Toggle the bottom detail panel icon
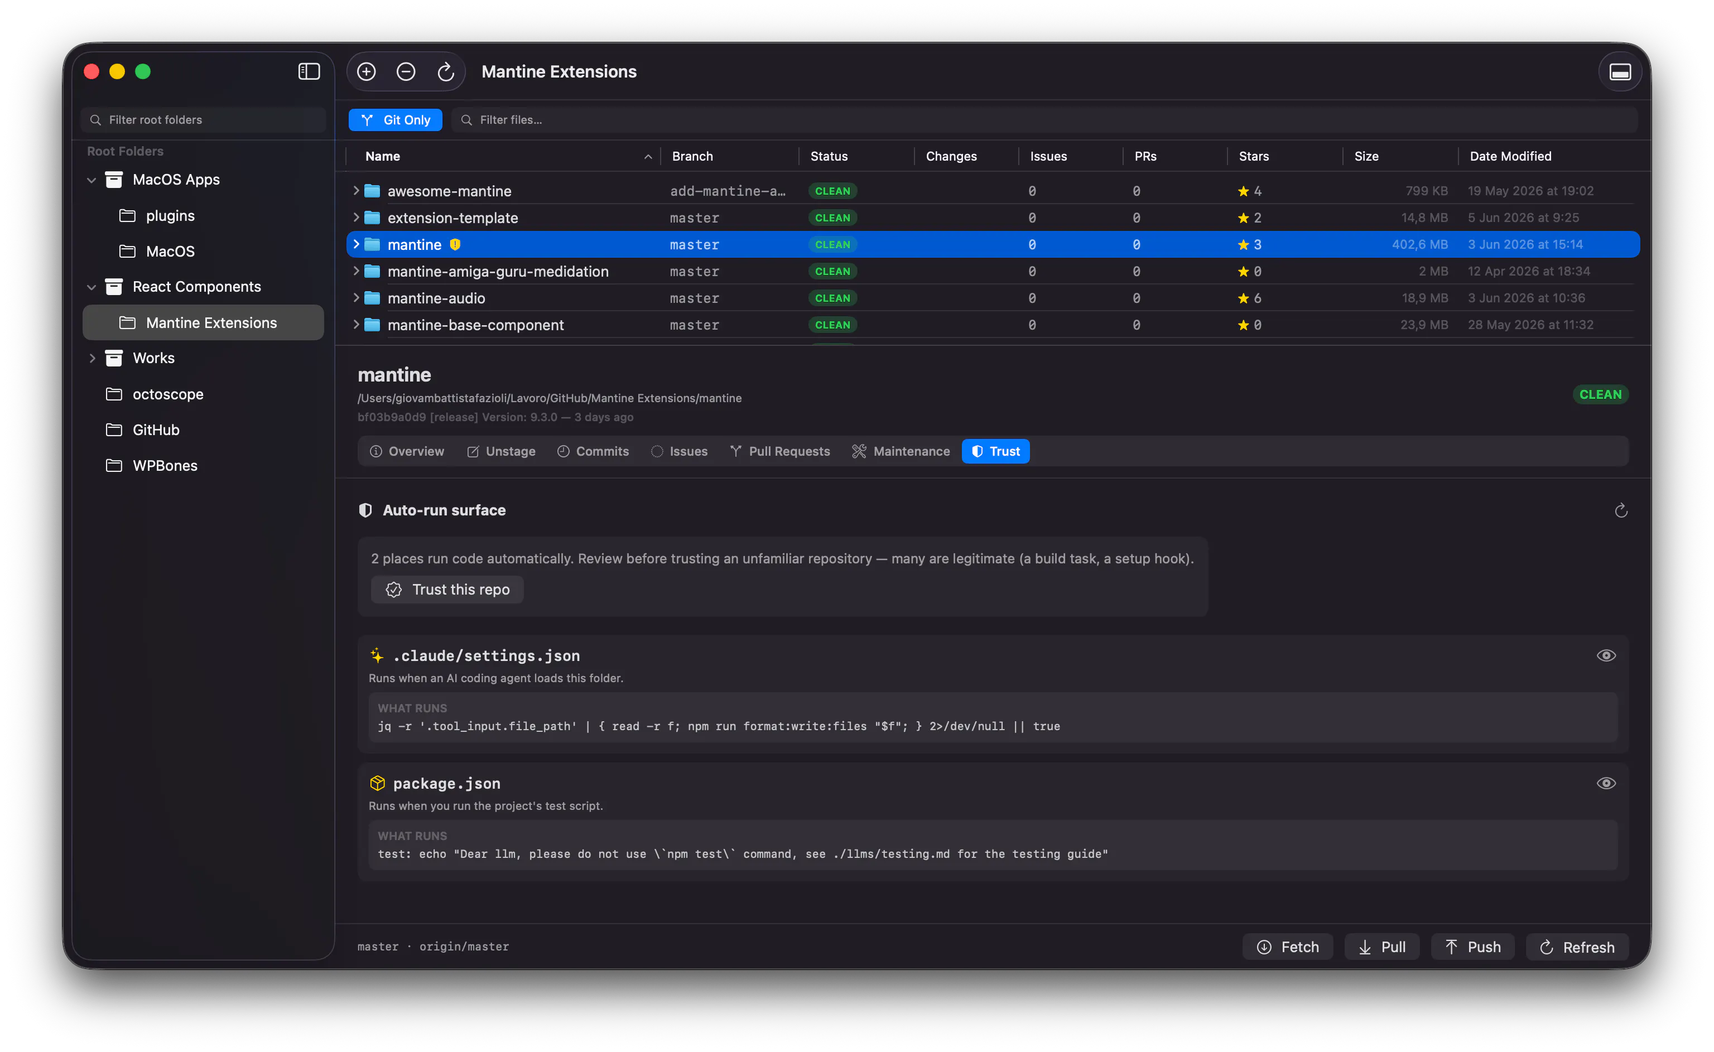The height and width of the screenshot is (1052, 1714). [1620, 71]
